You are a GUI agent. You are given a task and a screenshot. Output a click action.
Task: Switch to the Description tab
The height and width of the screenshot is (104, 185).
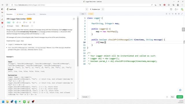point(10,14)
